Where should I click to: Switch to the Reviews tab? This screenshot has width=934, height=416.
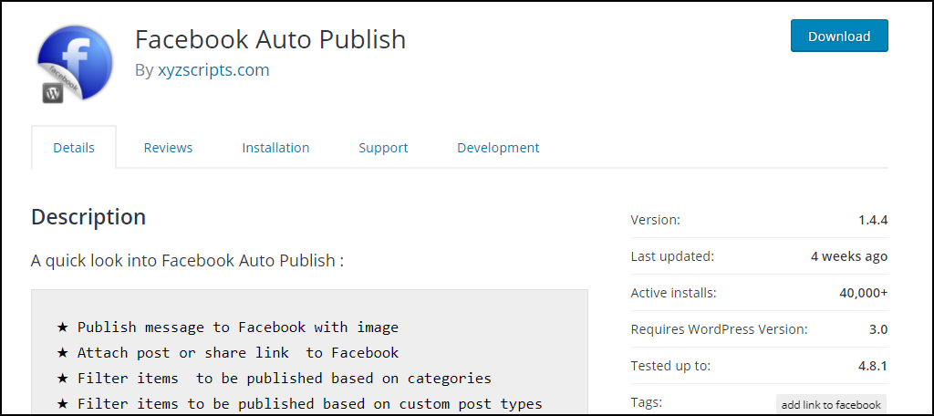point(168,147)
